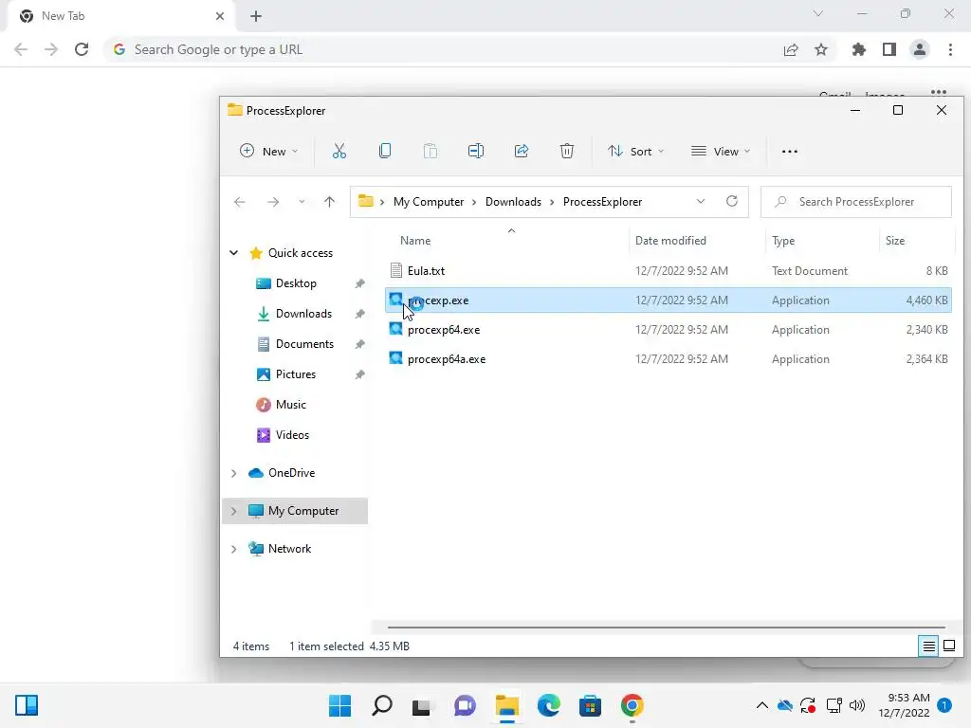Open Chrome three-dot menu

[950, 49]
